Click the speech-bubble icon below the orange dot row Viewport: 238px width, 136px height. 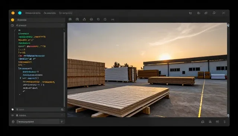tap(12, 25)
